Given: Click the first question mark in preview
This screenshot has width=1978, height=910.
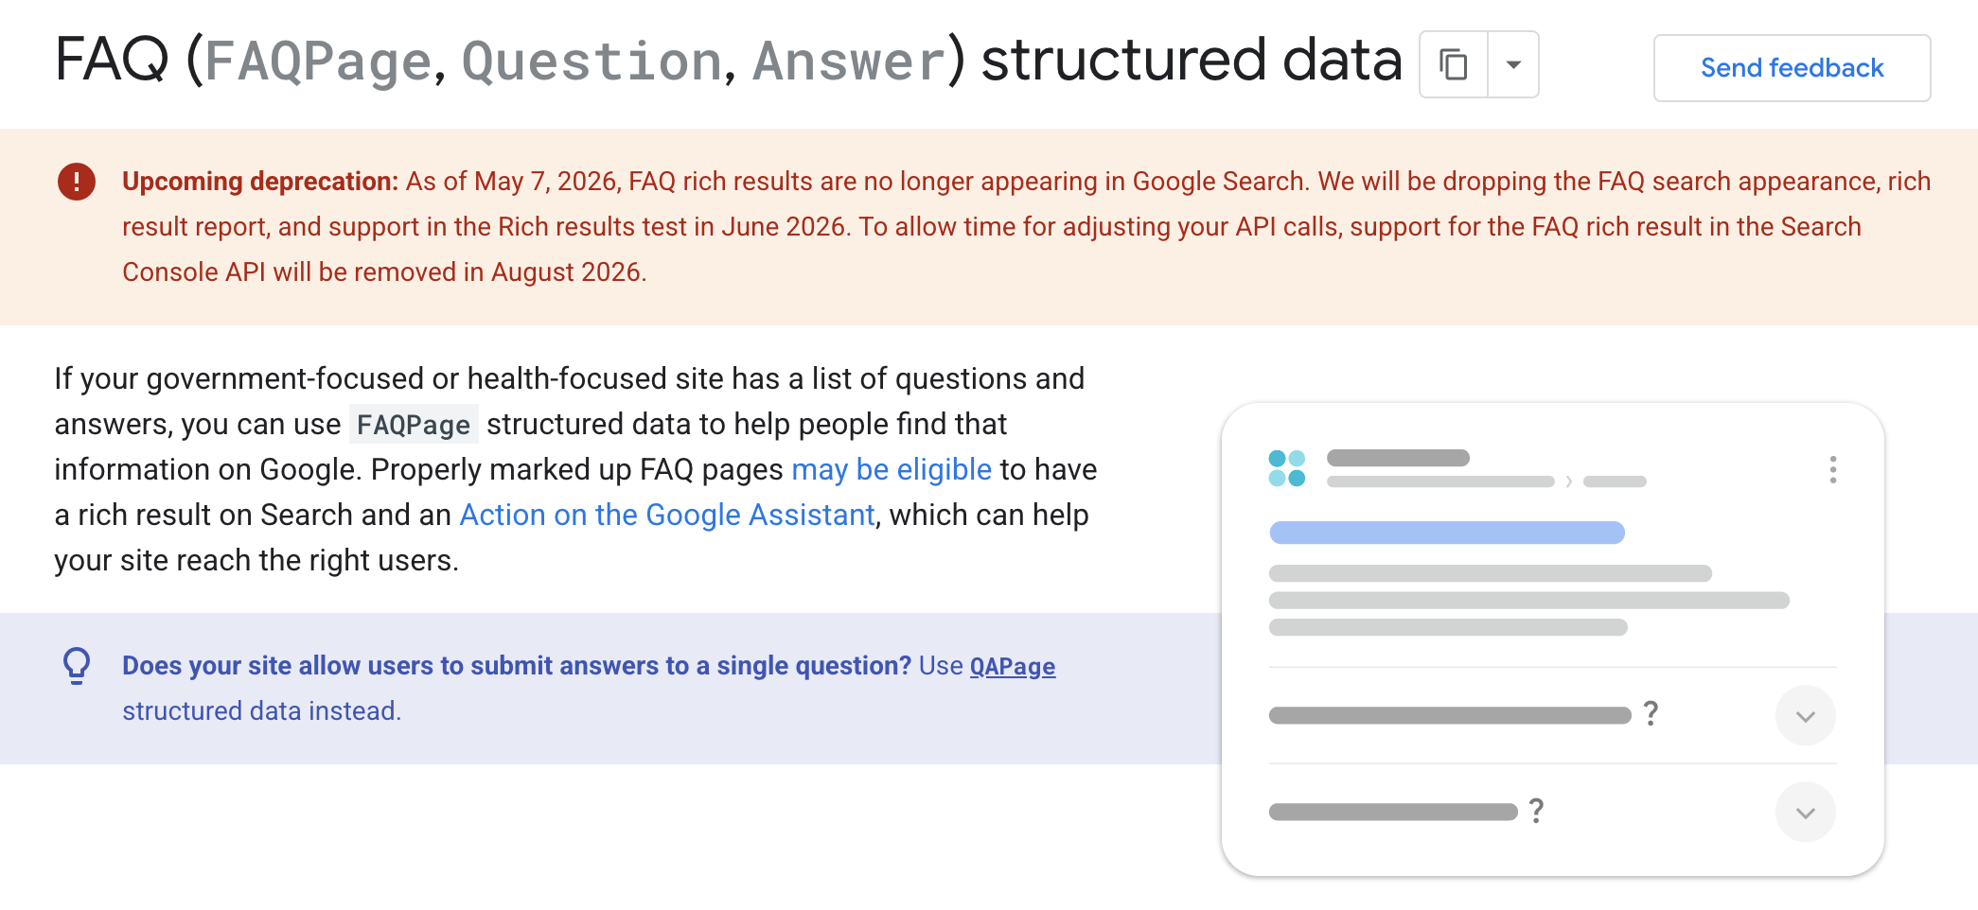Looking at the screenshot, I should 1651,713.
